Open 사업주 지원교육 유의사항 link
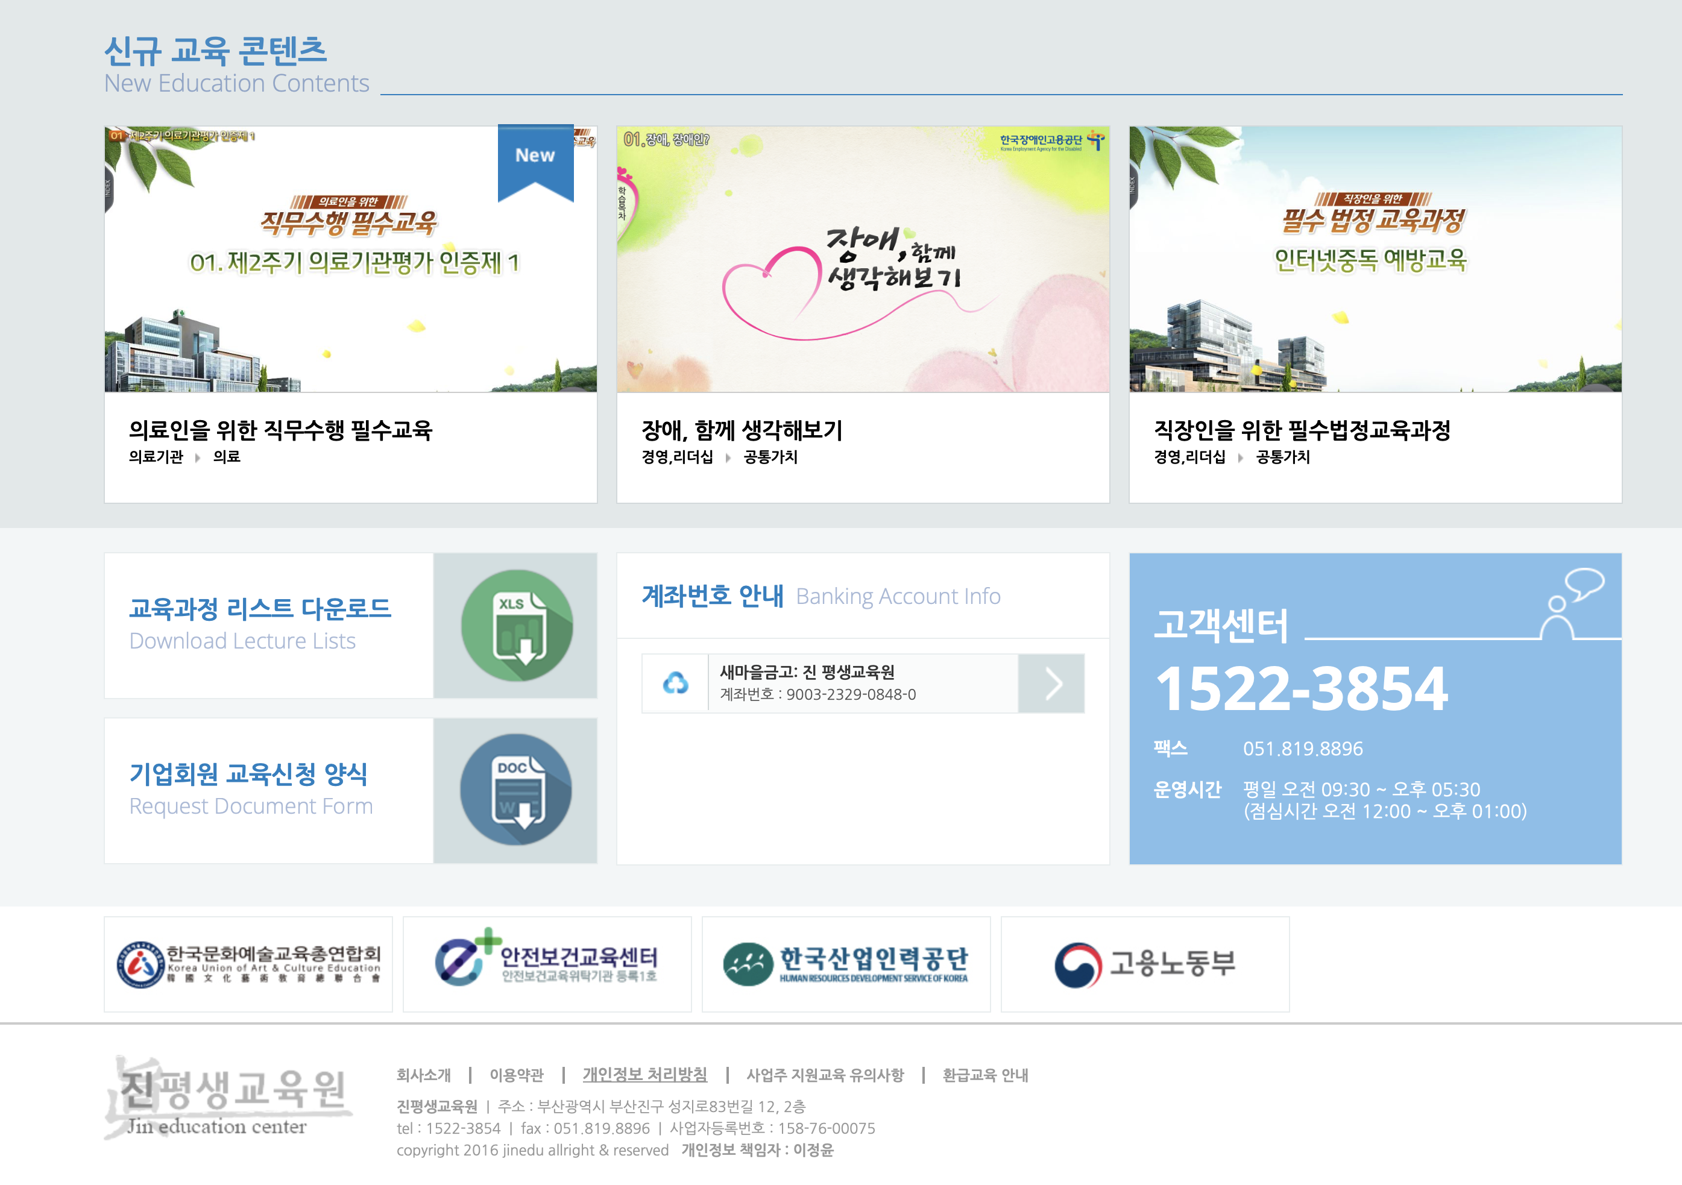 [825, 1075]
